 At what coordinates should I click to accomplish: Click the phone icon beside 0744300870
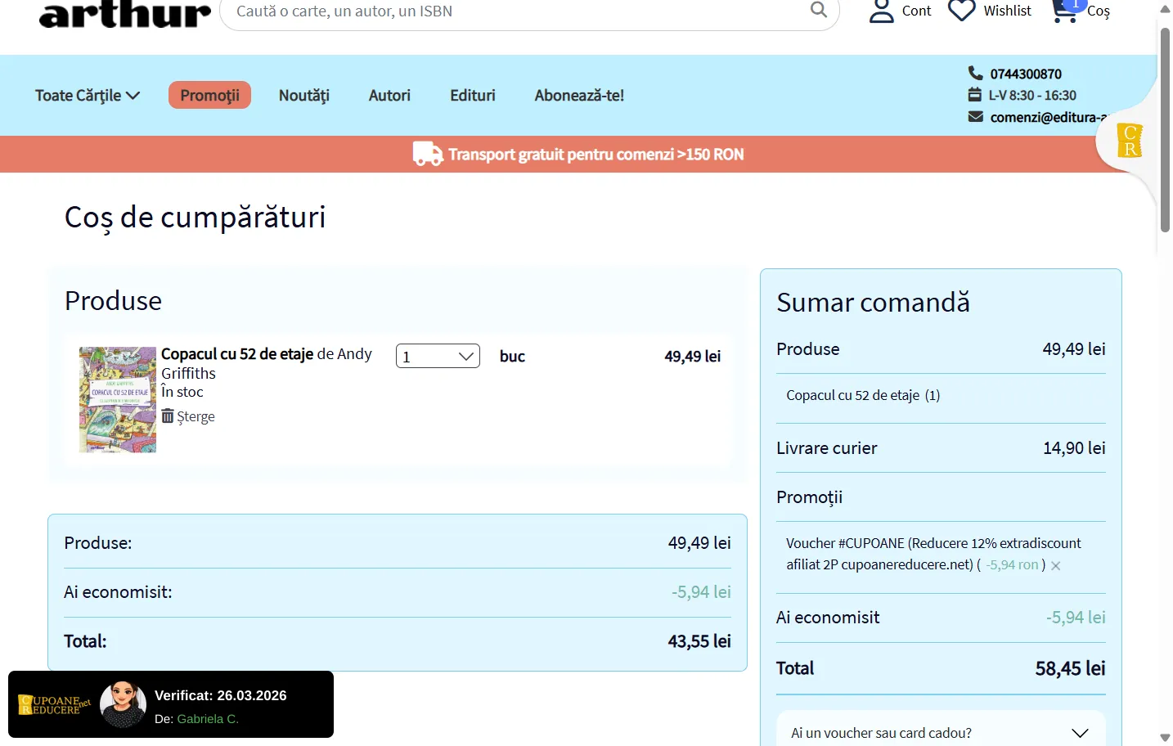click(975, 73)
